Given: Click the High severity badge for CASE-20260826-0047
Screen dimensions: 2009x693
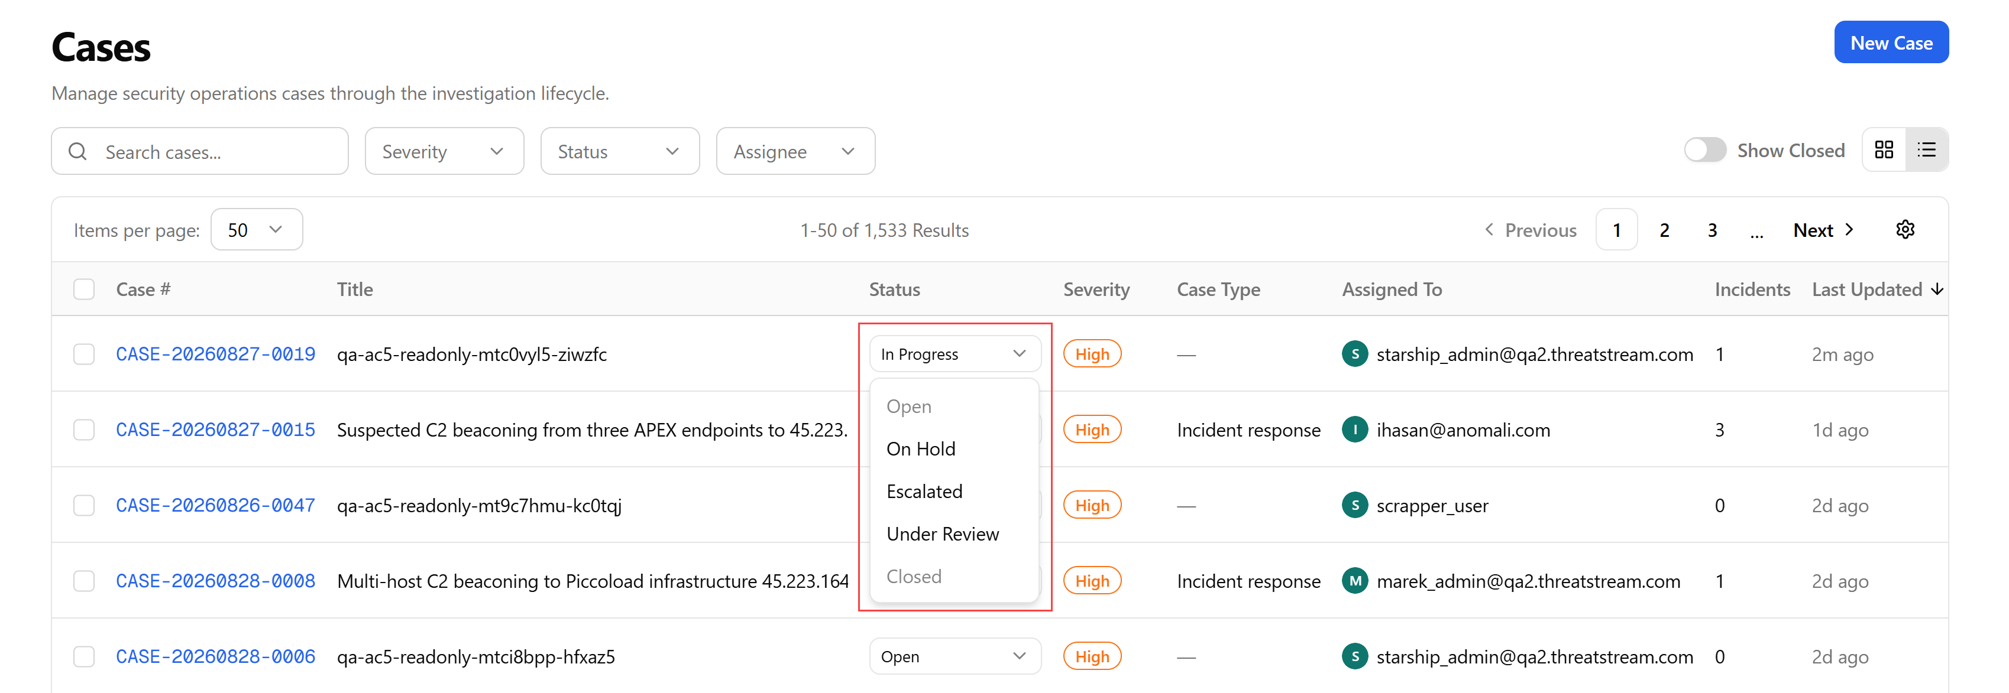Looking at the screenshot, I should tap(1092, 505).
